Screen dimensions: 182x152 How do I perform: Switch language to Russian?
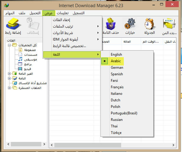click(116, 120)
